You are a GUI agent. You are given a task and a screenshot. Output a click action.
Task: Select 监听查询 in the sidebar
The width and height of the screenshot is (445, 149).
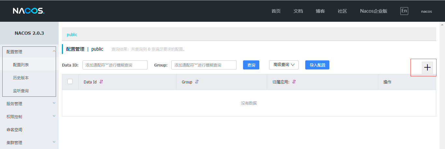click(21, 91)
